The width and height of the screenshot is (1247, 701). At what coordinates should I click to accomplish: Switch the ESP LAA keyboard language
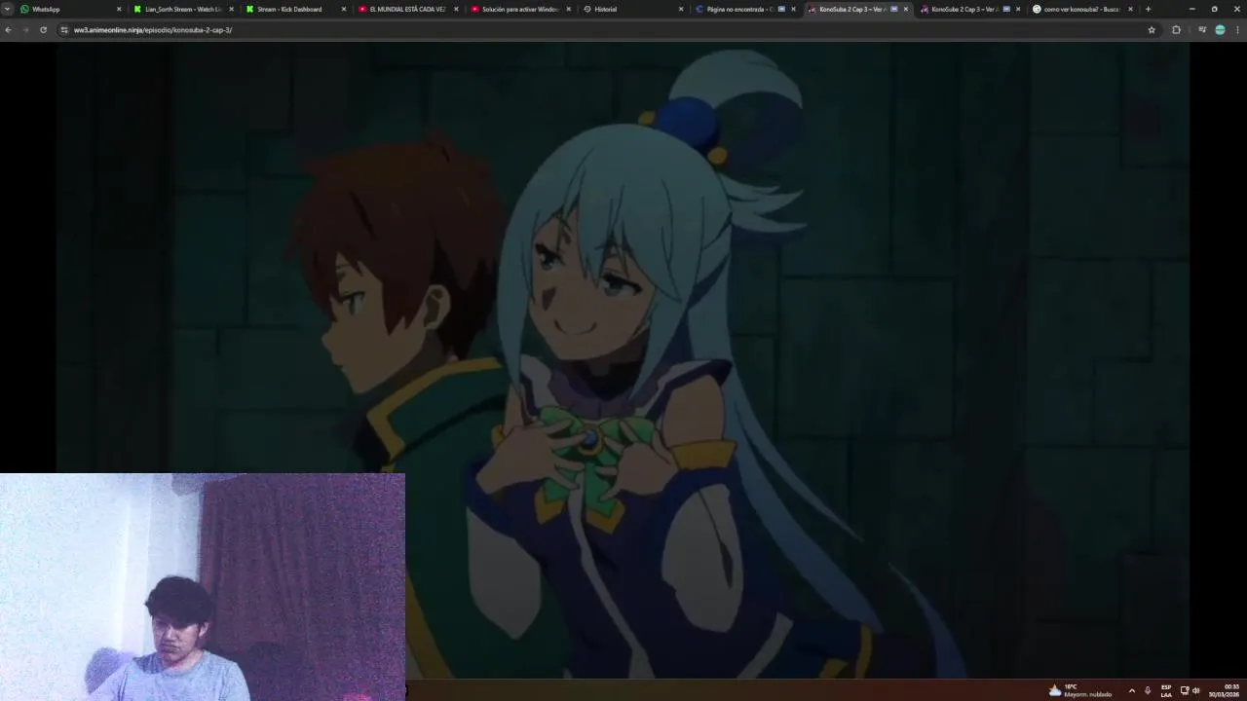click(x=1166, y=690)
